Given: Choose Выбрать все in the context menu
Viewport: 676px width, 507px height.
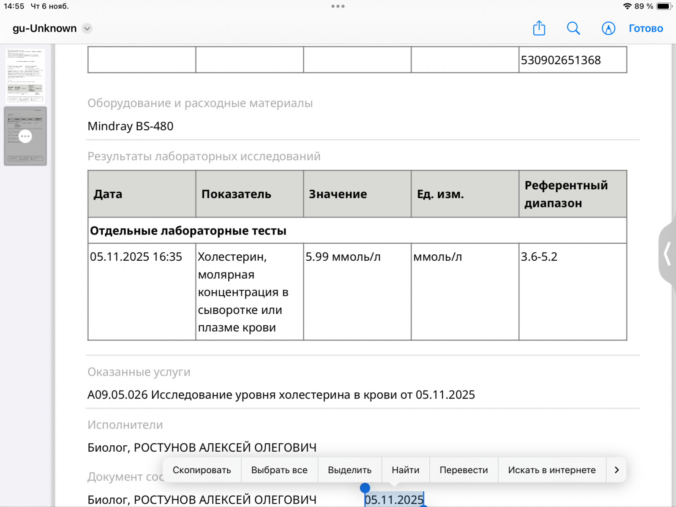Looking at the screenshot, I should pos(279,470).
